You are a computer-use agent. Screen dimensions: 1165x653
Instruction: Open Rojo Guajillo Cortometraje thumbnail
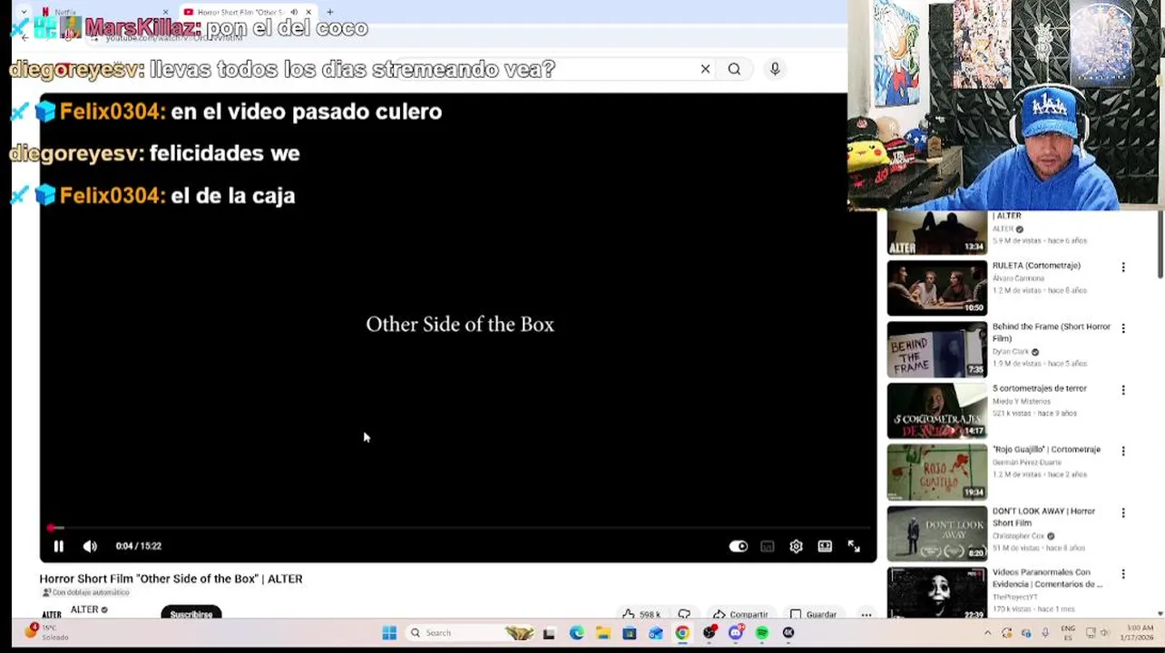[x=937, y=472]
